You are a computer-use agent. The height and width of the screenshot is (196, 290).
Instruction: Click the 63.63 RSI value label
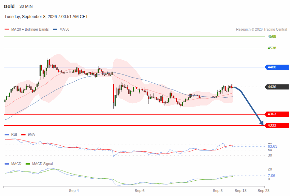(x=273, y=146)
